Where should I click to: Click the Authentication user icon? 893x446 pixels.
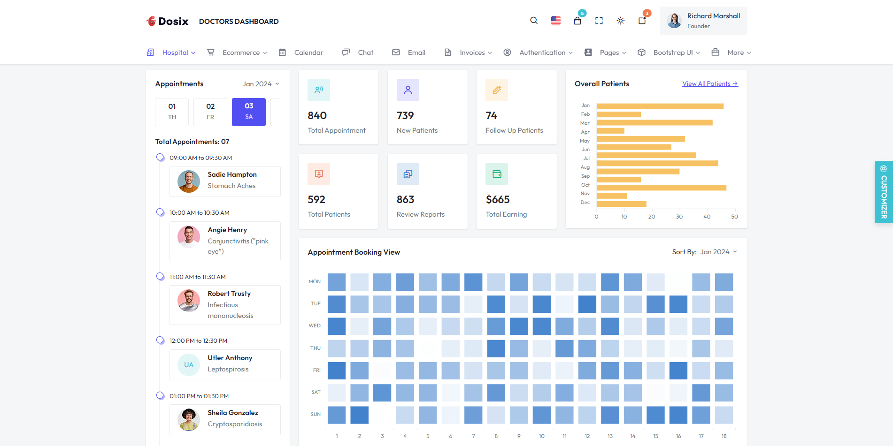point(507,53)
